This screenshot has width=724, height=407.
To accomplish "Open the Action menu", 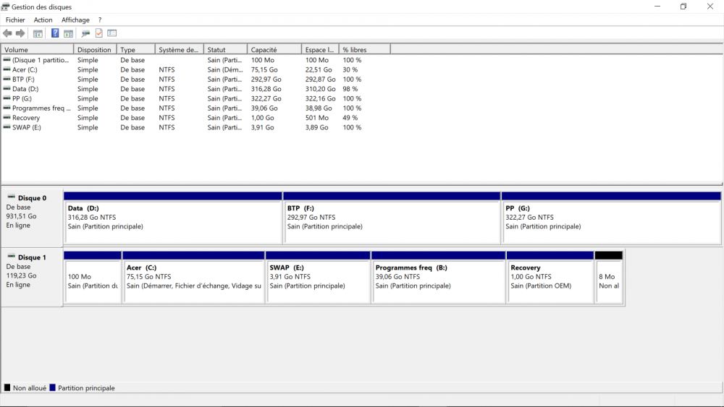I will [x=43, y=20].
